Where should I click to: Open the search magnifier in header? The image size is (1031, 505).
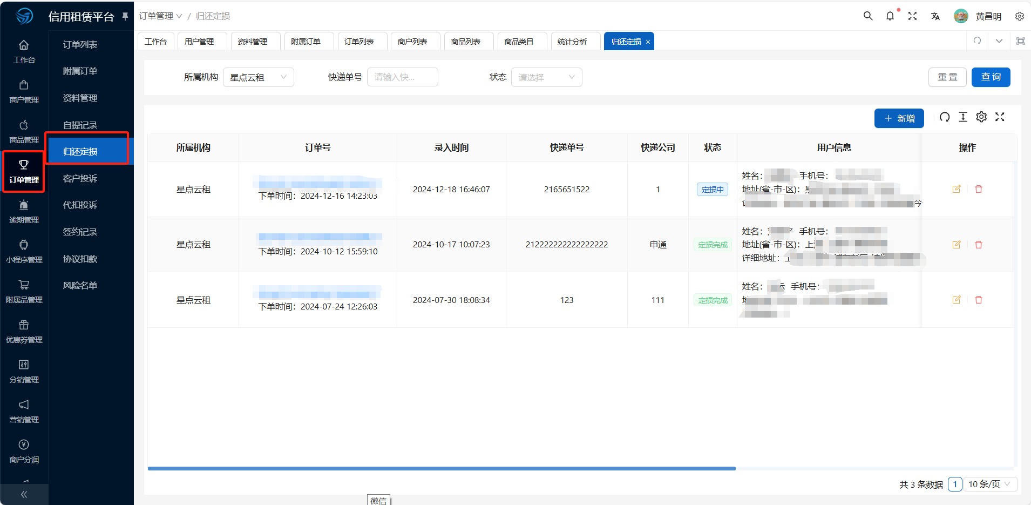868,16
